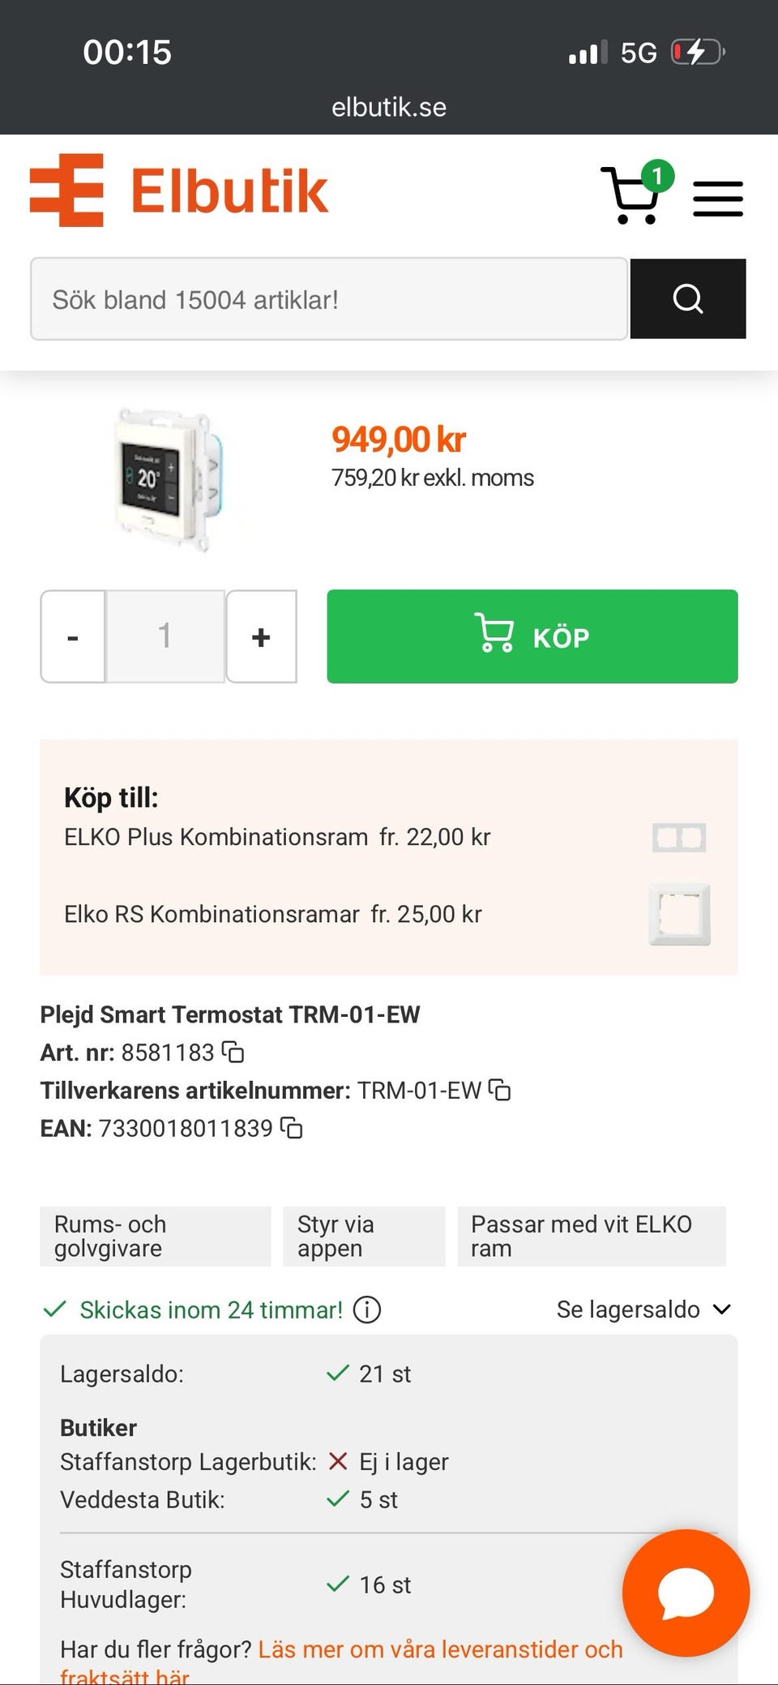This screenshot has width=778, height=1685.
Task: Tap the elbutik.se address bar
Action: pos(389,107)
